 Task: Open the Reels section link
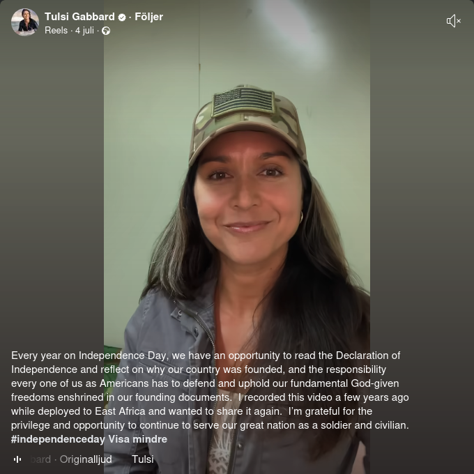(56, 31)
